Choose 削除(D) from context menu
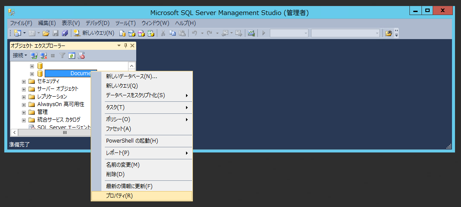Image resolution: width=461 pixels, height=207 pixels. tap(142, 174)
